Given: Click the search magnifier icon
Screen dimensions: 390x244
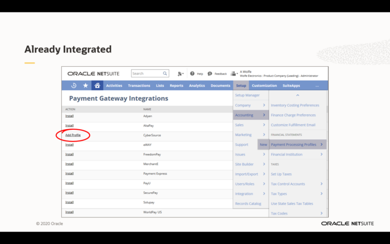Looking at the screenshot, I should [165, 74].
